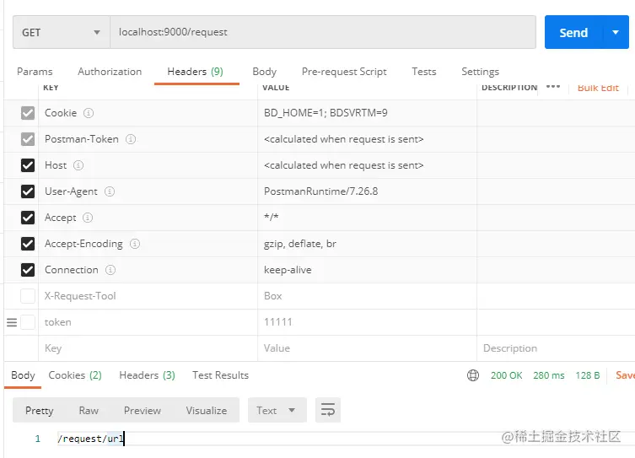This screenshot has width=635, height=458.
Task: Toggle the Accept header checkbox
Action: click(28, 218)
